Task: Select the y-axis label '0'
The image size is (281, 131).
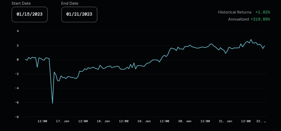Action: (x=18, y=60)
